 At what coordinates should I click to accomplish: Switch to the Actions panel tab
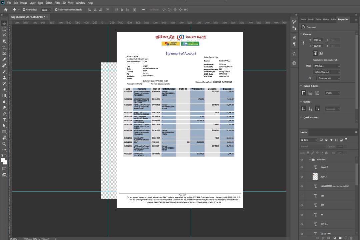click(x=333, y=20)
